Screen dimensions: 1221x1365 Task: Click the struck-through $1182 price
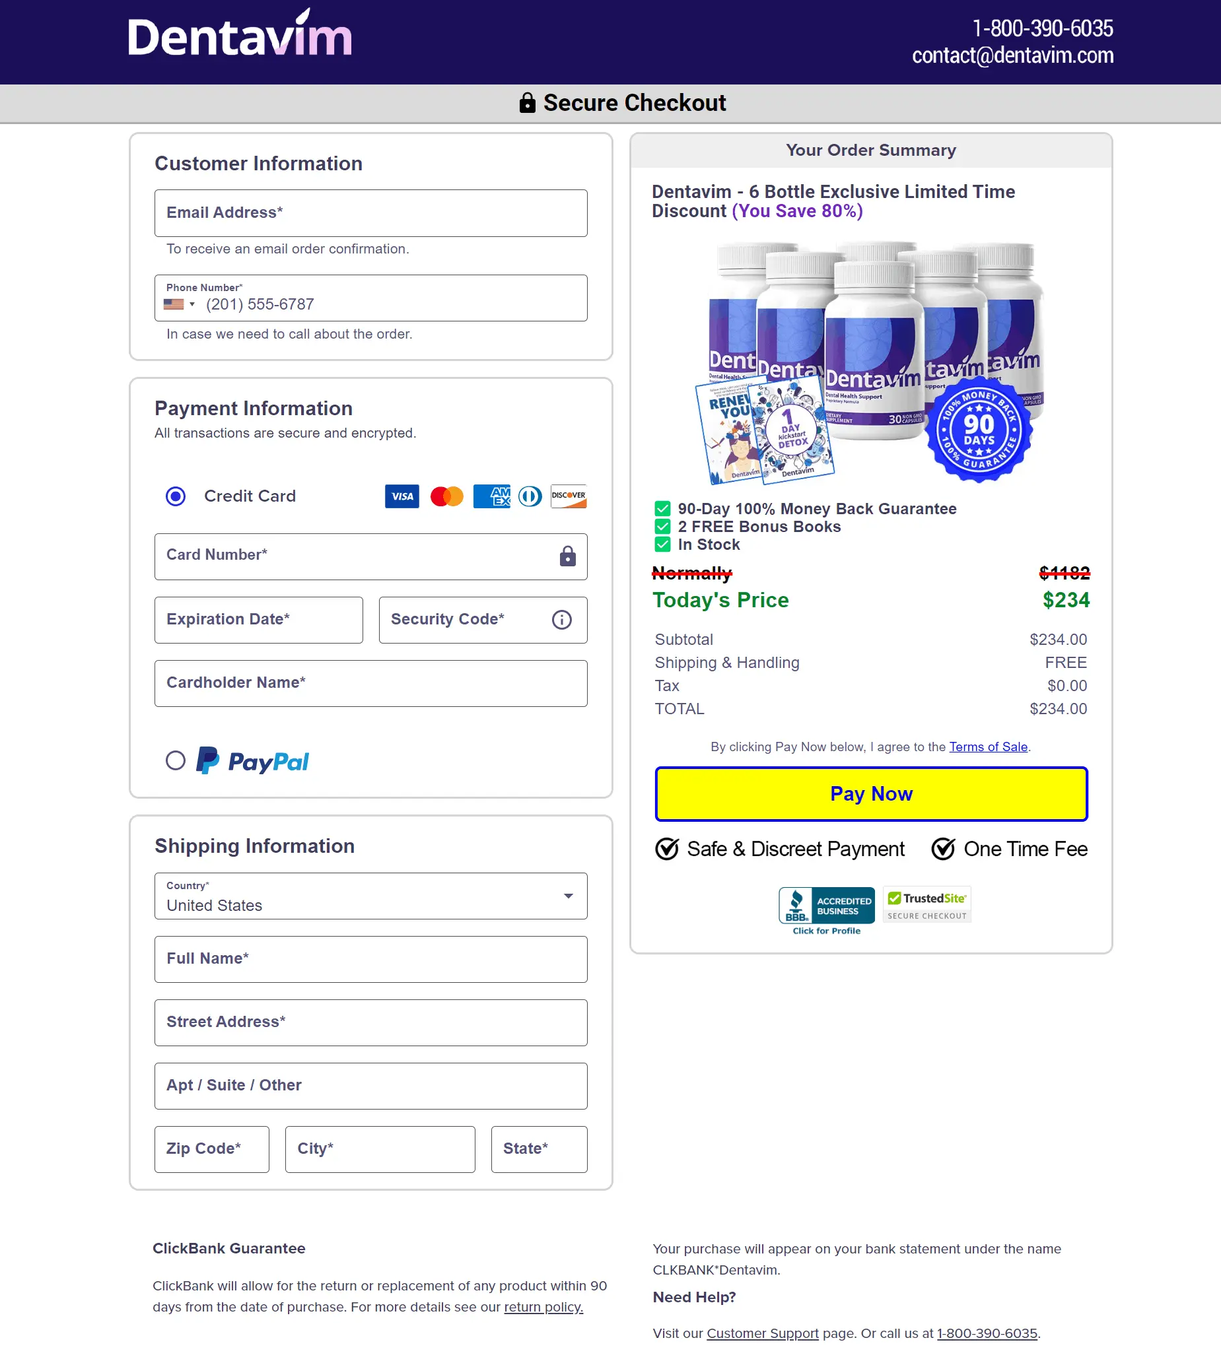(x=1064, y=572)
